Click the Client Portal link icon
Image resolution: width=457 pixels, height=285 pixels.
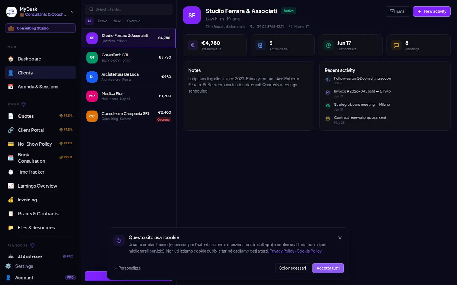pos(11,130)
